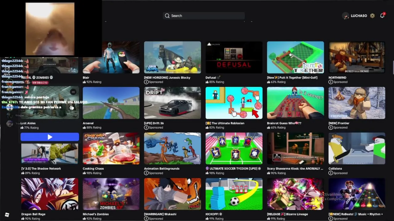Focus the Search input field
The image size is (394, 221).
204,16
